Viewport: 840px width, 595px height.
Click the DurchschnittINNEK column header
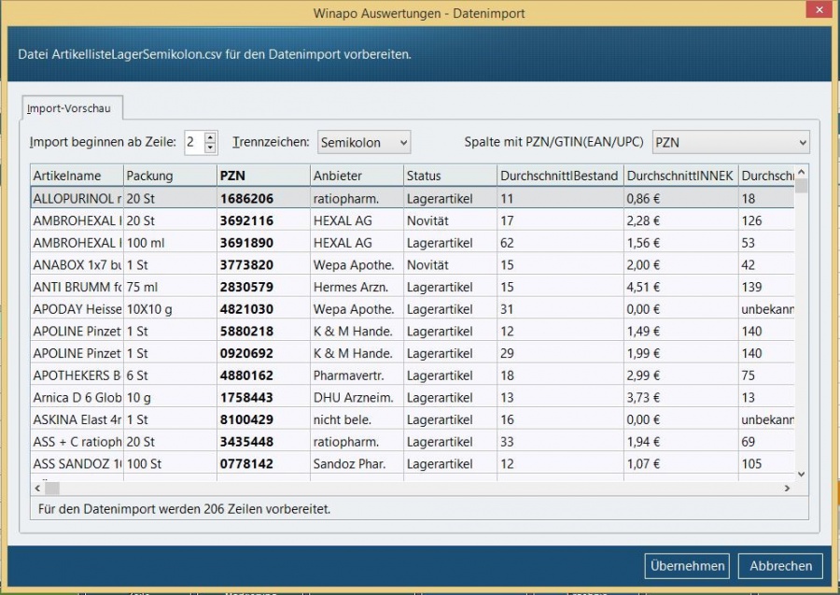(x=680, y=176)
